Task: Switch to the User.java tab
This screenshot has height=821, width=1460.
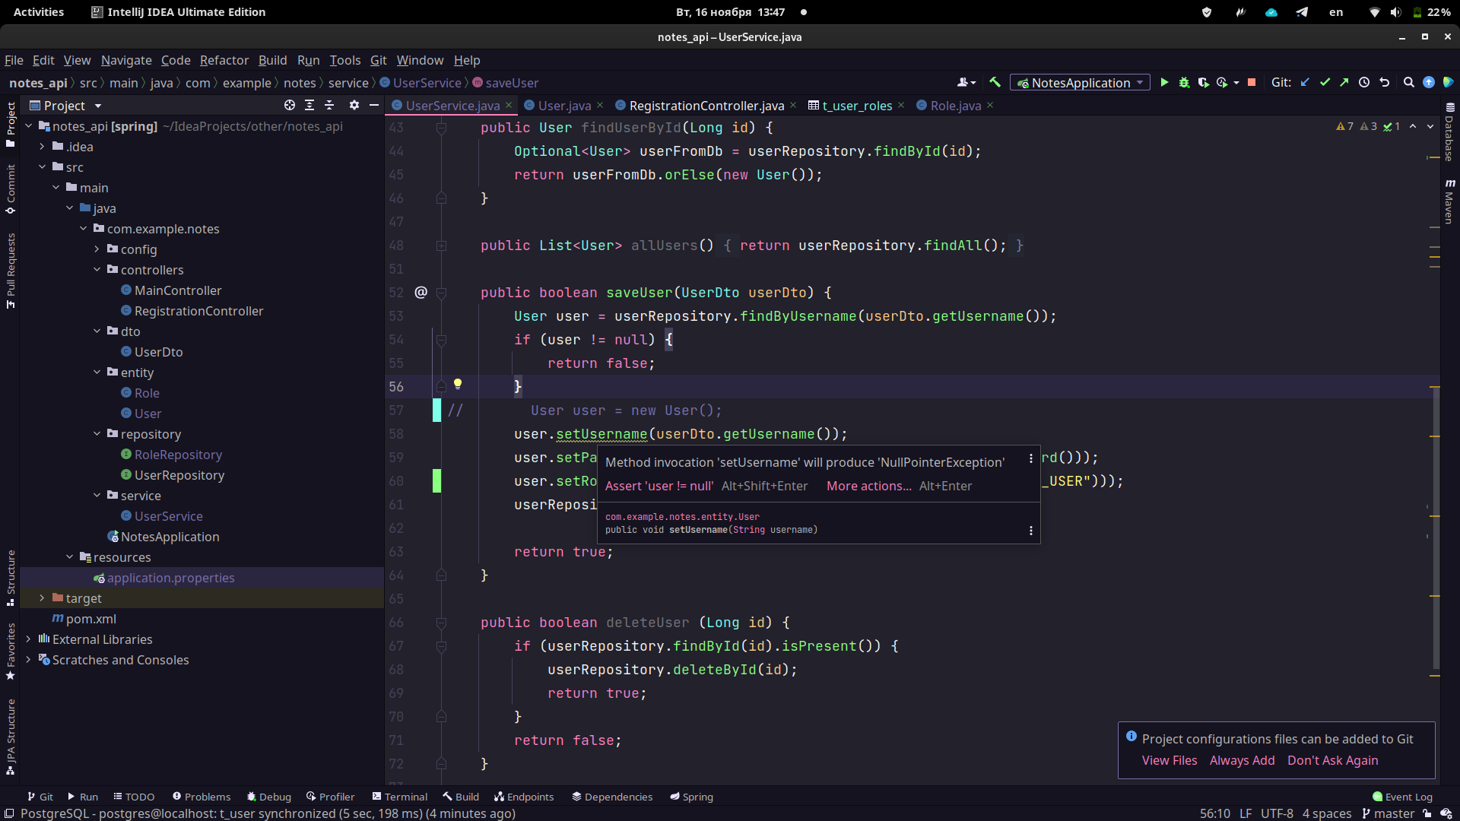Action: pyautogui.click(x=563, y=106)
